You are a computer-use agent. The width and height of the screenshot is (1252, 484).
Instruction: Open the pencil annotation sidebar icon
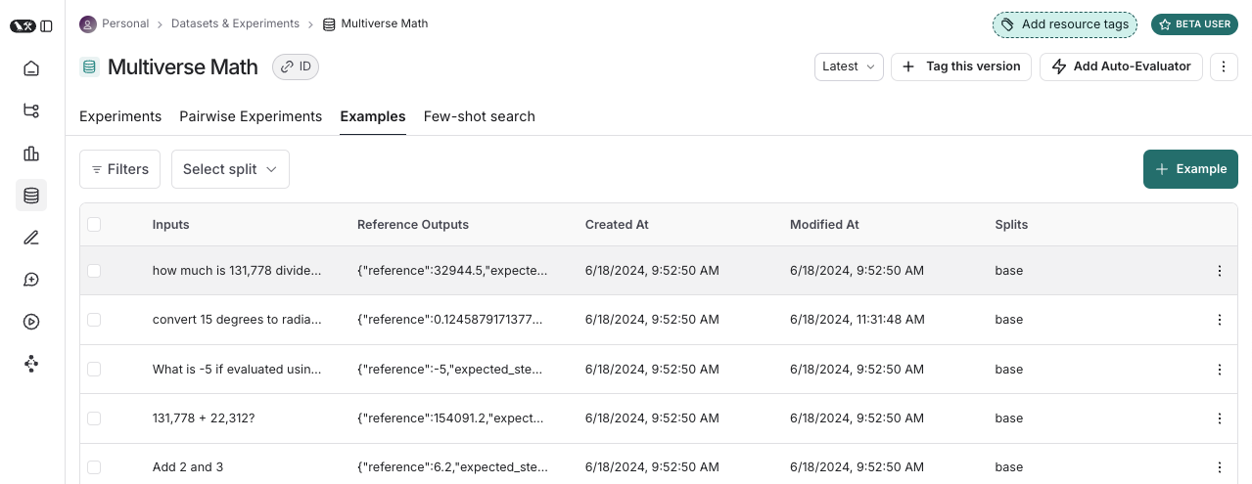[x=31, y=238]
